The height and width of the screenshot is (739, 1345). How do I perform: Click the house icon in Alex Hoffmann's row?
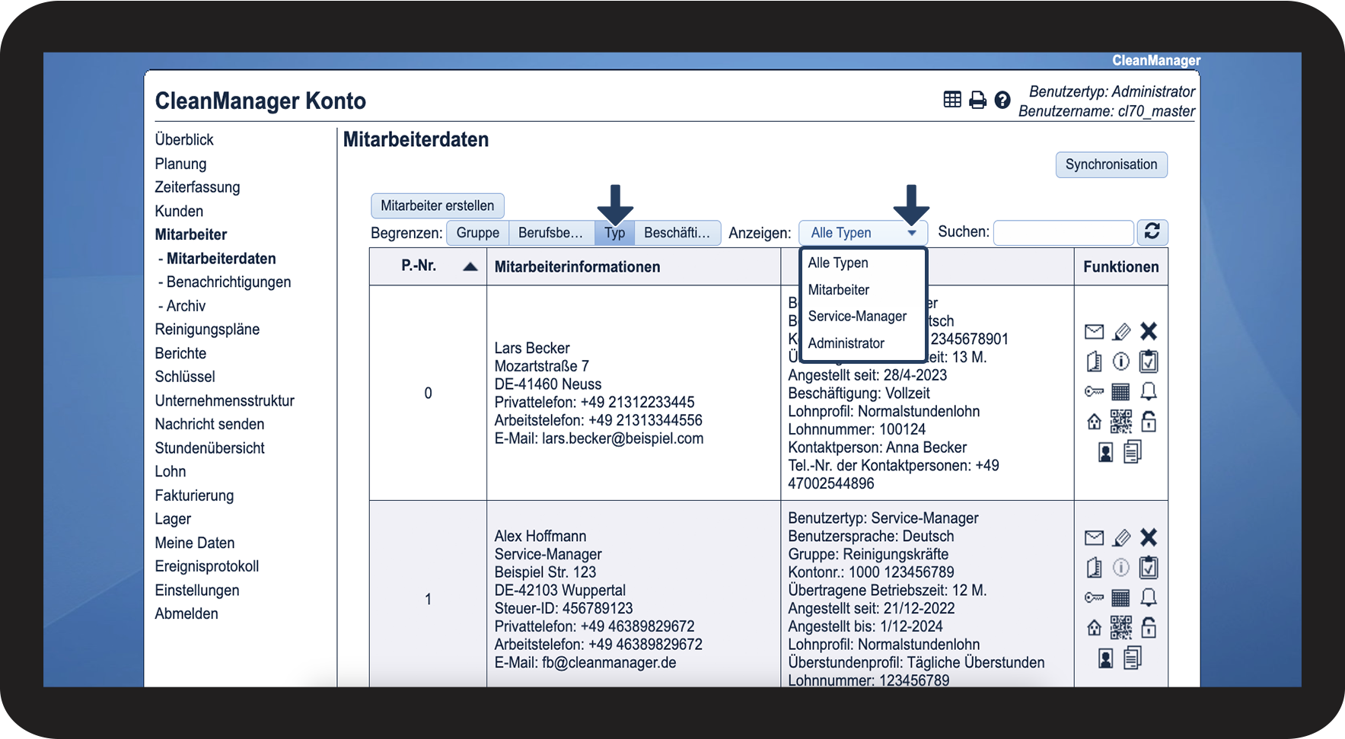pos(1094,627)
